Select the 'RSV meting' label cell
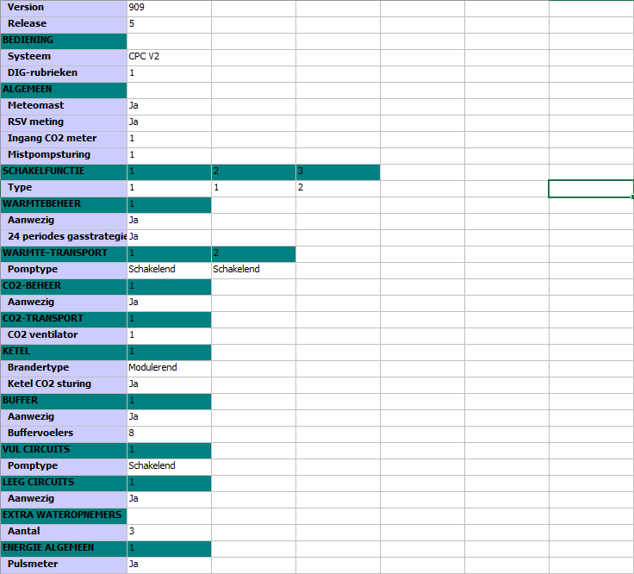The width and height of the screenshot is (634, 574). pyautogui.click(x=63, y=122)
